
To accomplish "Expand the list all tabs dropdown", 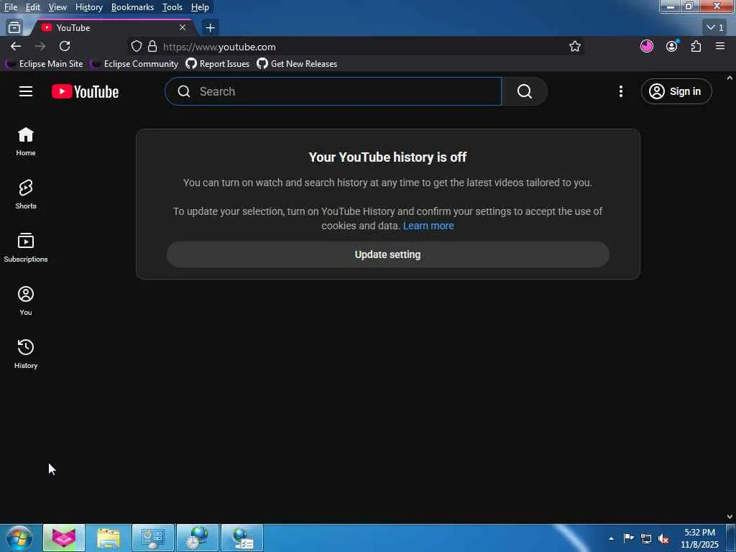I will (x=715, y=28).
